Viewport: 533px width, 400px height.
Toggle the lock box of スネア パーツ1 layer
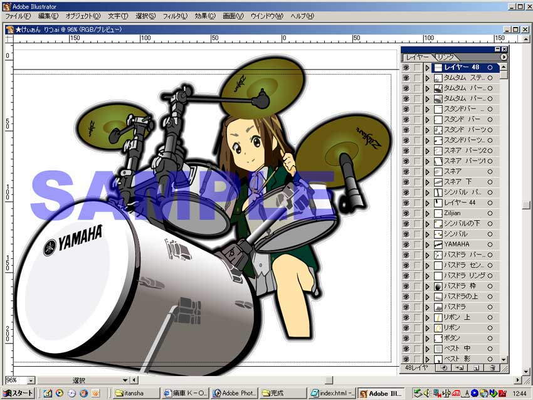pos(418,161)
